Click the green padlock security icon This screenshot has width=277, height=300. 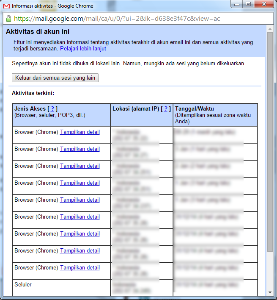(8, 19)
